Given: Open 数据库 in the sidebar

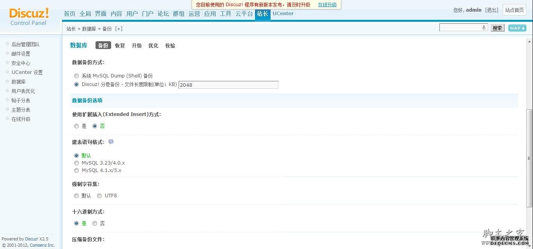Looking at the screenshot, I should click(18, 82).
